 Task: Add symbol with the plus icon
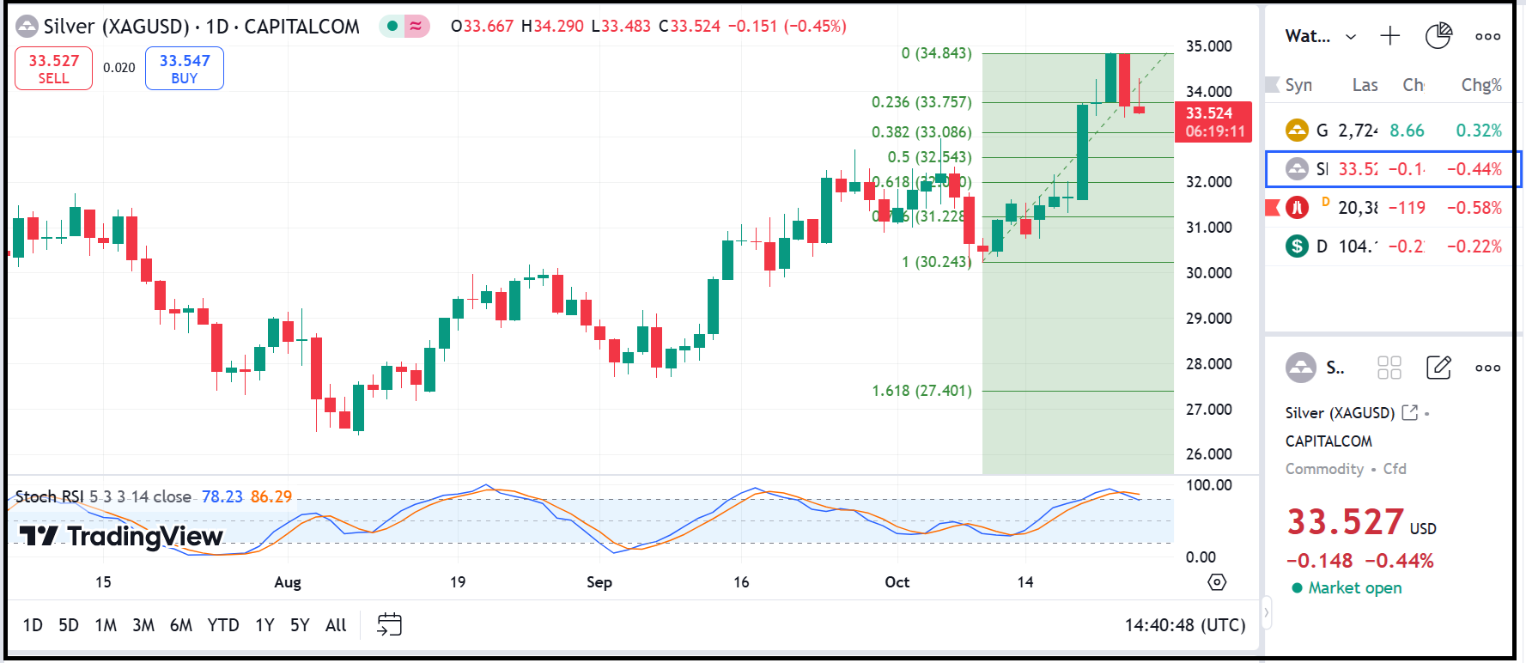click(x=1389, y=36)
